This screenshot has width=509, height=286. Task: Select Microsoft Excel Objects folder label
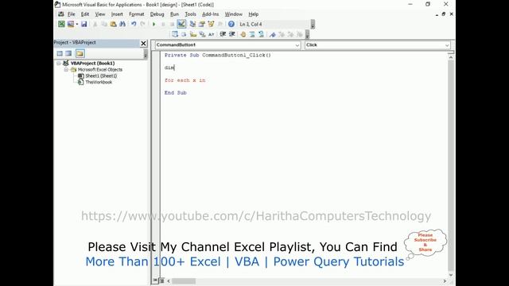pos(100,70)
